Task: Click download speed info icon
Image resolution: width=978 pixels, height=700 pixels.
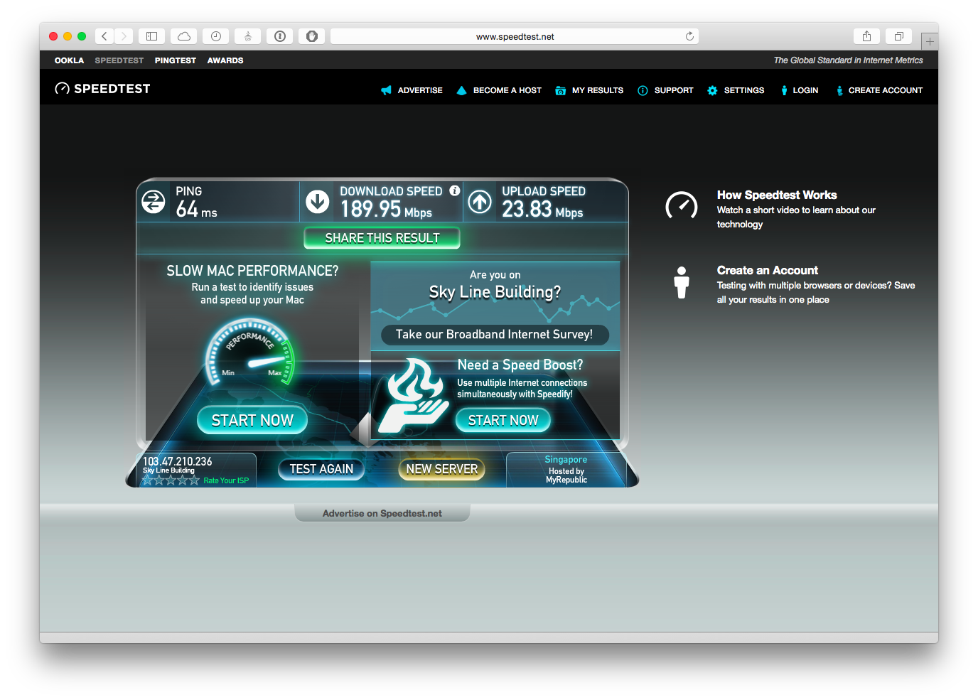Action: click(x=455, y=190)
